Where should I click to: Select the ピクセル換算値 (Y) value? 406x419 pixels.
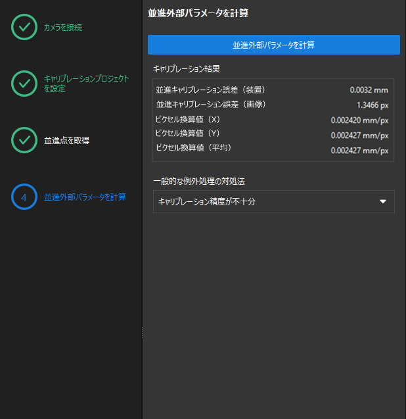point(359,136)
